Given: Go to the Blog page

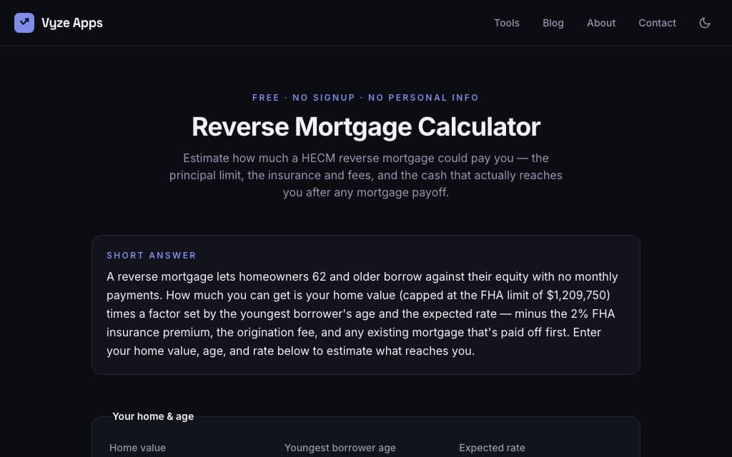Looking at the screenshot, I should (x=553, y=23).
